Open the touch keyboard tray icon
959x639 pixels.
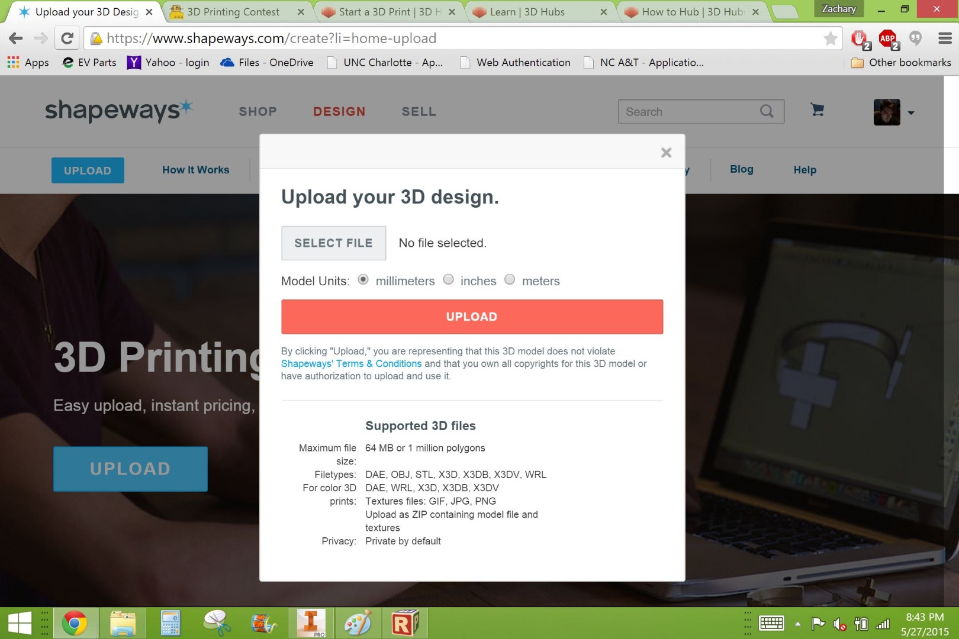[x=771, y=624]
